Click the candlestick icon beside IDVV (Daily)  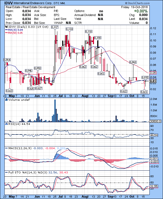pos(6,27)
